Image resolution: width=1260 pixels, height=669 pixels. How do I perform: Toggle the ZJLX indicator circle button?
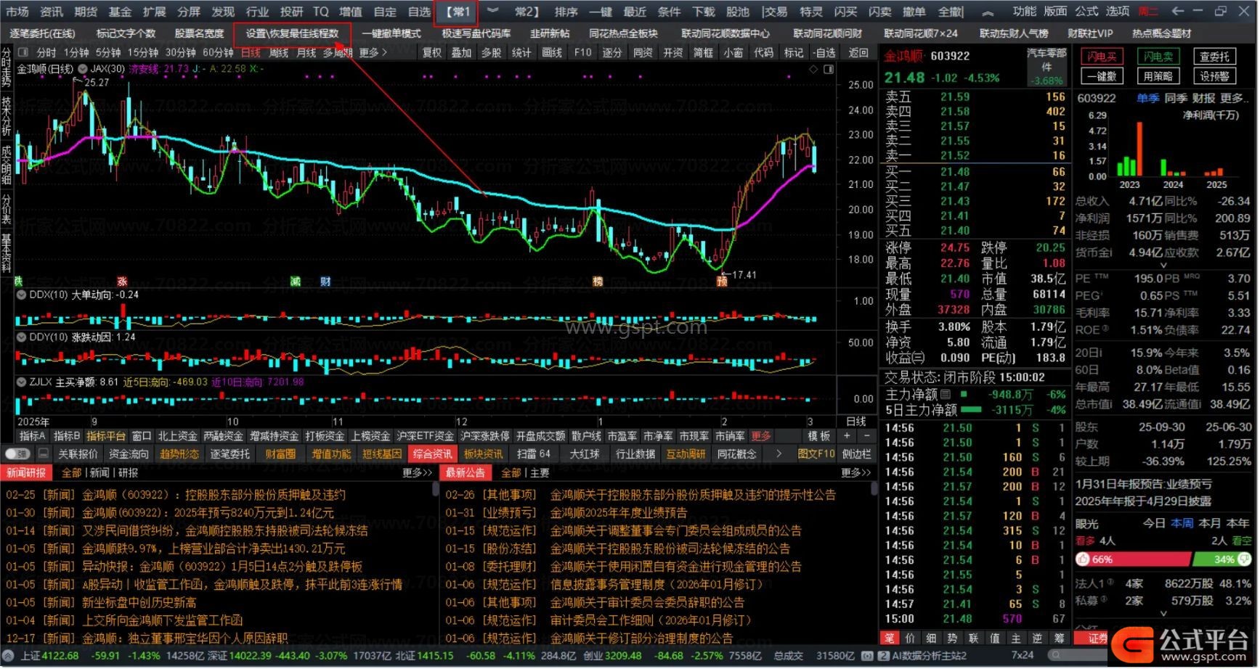(x=21, y=382)
